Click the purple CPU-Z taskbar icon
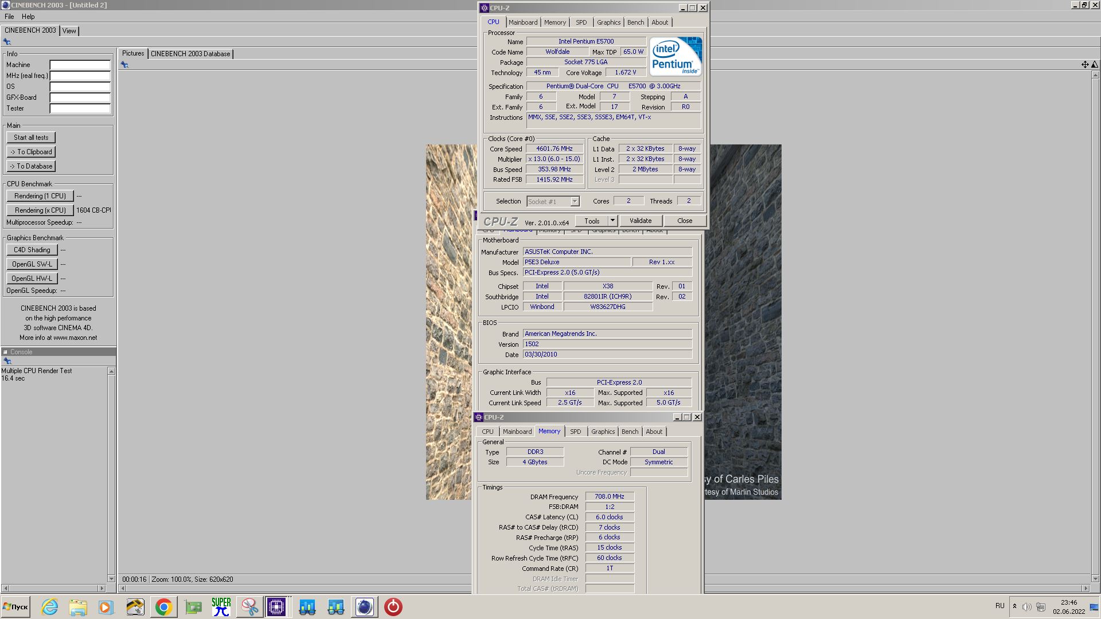Screen dimensions: 1101x619 (x=276, y=607)
